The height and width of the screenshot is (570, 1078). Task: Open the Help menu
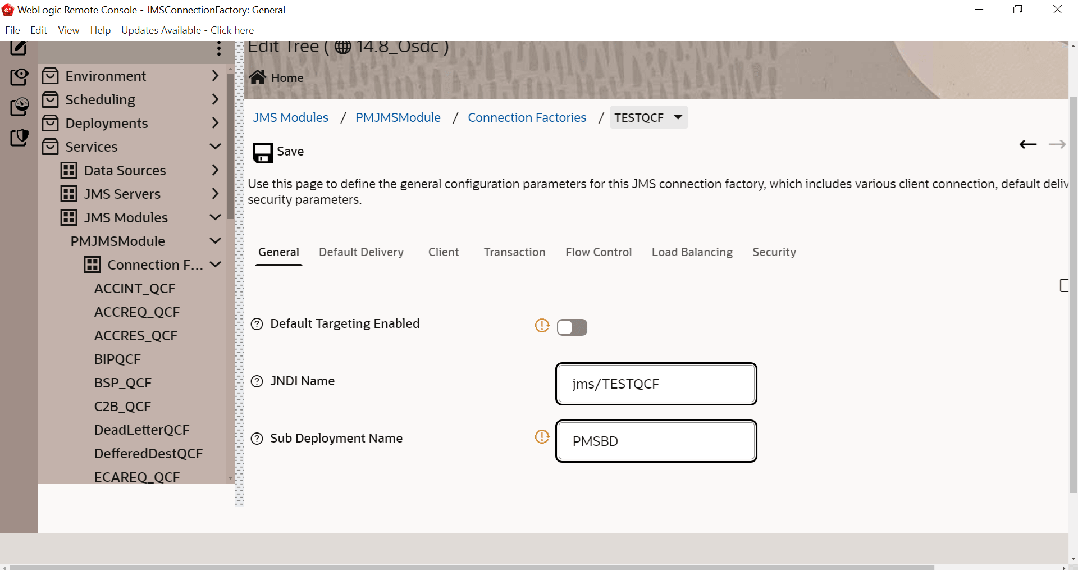(x=101, y=30)
